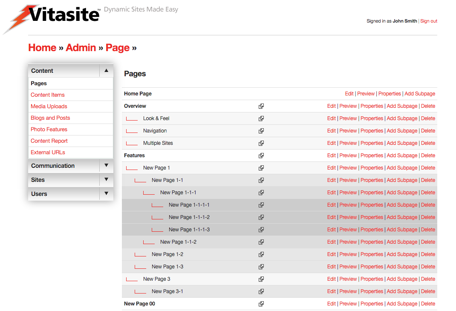Click the external link icon for New Page 1-1-1
This screenshot has height=311, width=456.
(261, 193)
